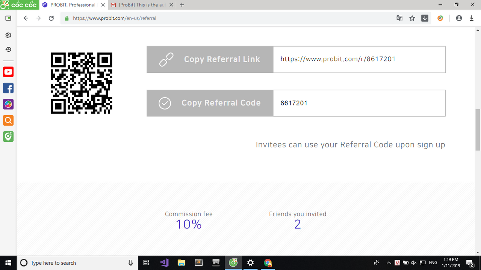Open the green Coc Coc sidebar icon

[8, 136]
